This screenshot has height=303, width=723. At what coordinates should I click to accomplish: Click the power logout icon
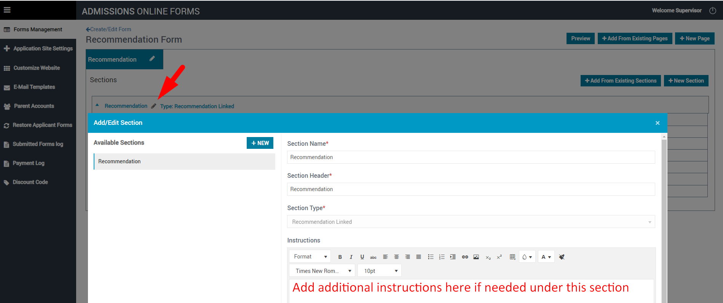tap(713, 11)
